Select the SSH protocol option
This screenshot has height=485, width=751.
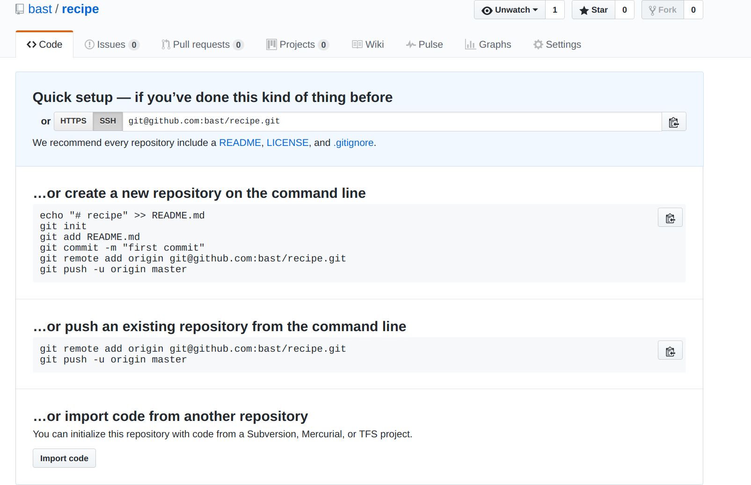(x=108, y=121)
